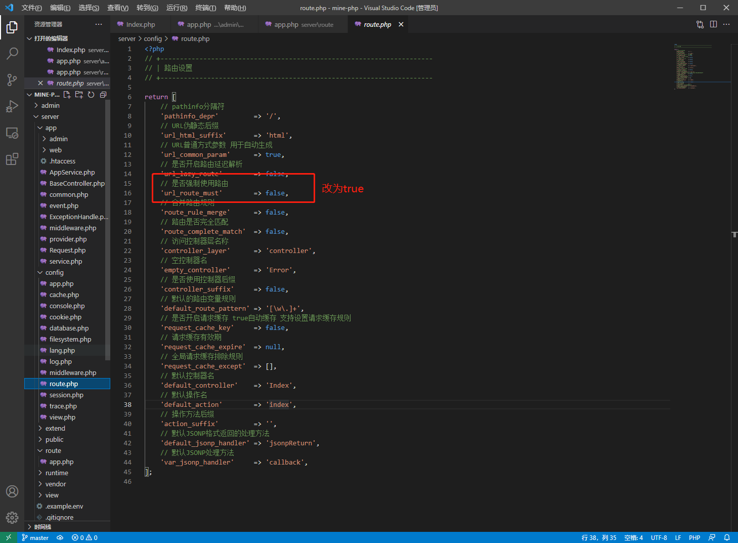Switch to the Index.php tab
738x543 pixels.
(140, 24)
